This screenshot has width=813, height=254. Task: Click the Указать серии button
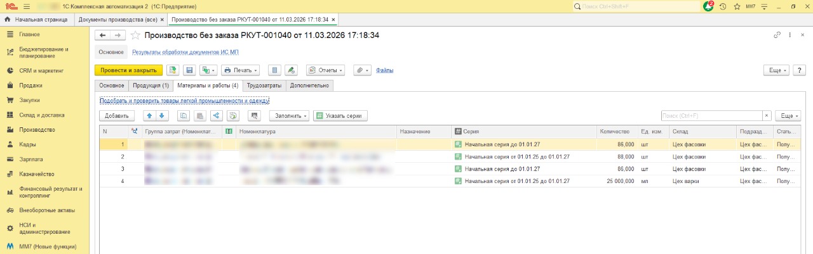340,116
